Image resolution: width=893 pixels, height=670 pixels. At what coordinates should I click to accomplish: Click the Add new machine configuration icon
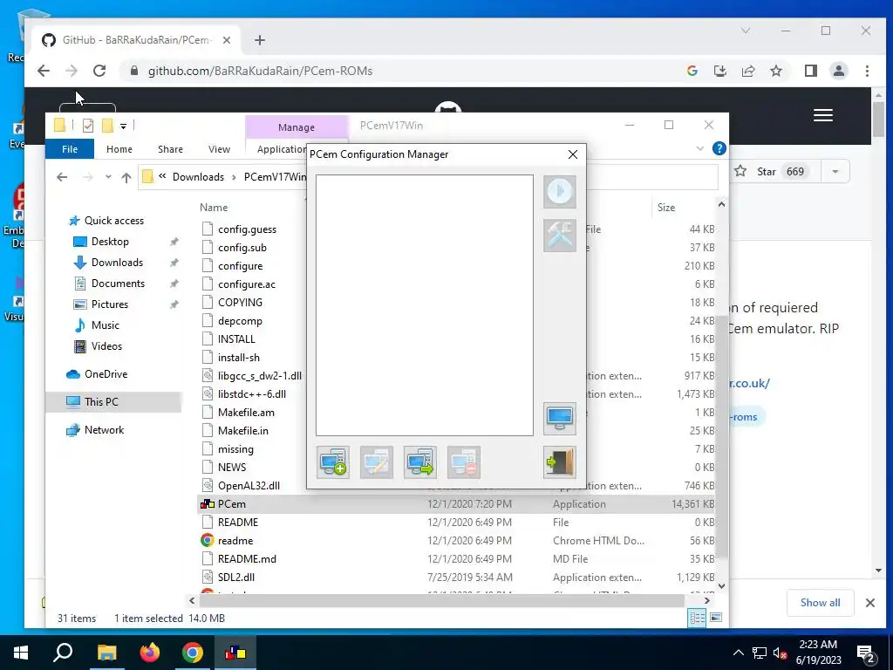click(333, 462)
